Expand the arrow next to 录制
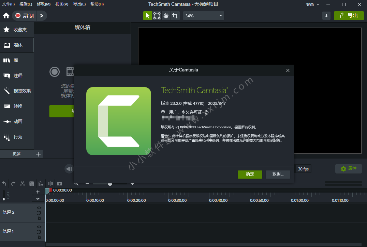Viewport: 367px width, 247px height. tap(42, 16)
